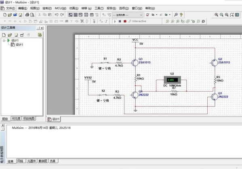Switch to the 元器件 spreadsheet tab
Image resolution: width=242 pixels, height=169 pixels.
pos(32,161)
